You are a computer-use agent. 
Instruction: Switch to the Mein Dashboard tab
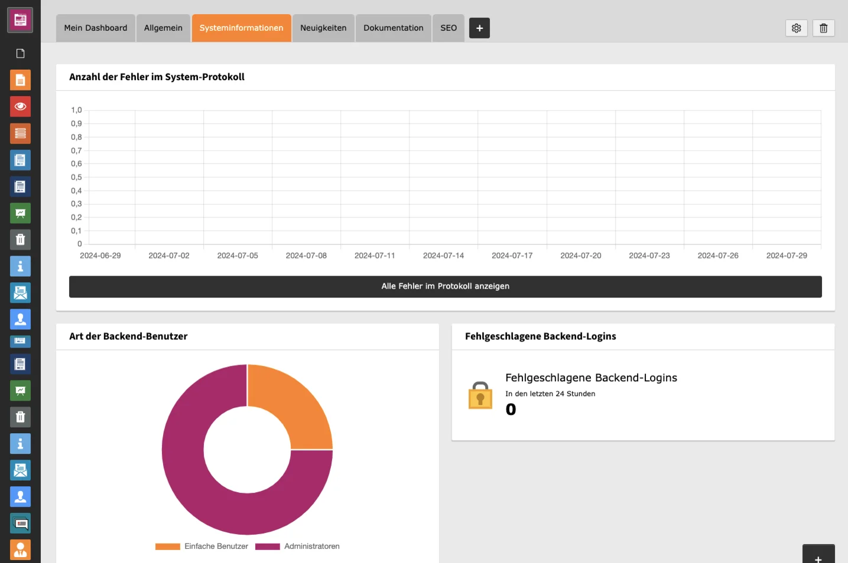click(x=95, y=28)
